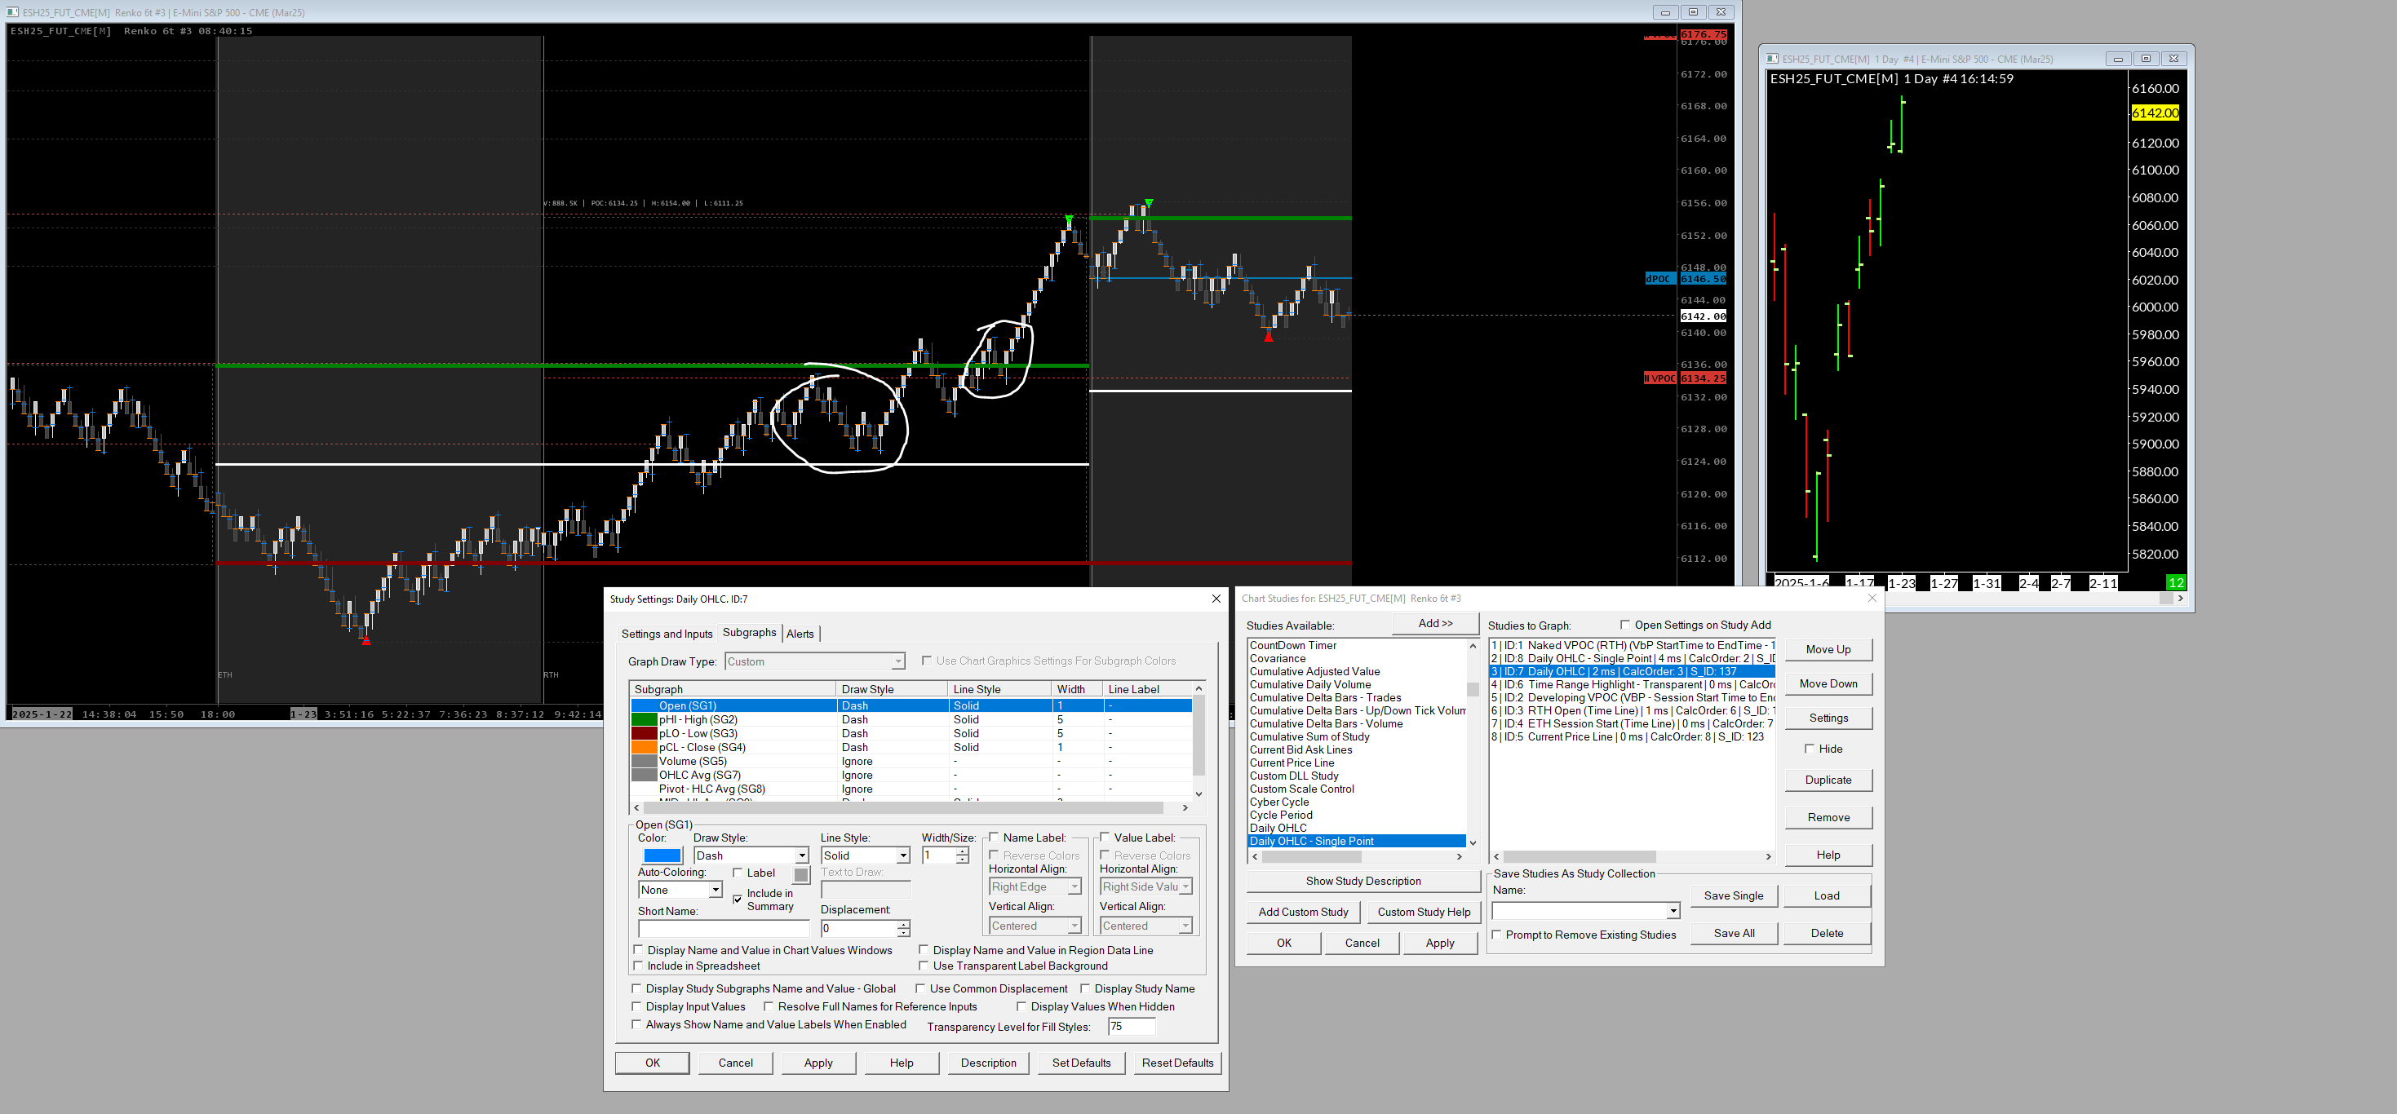Click the Reset Defaults button
The width and height of the screenshot is (2397, 1114).
(1177, 1063)
